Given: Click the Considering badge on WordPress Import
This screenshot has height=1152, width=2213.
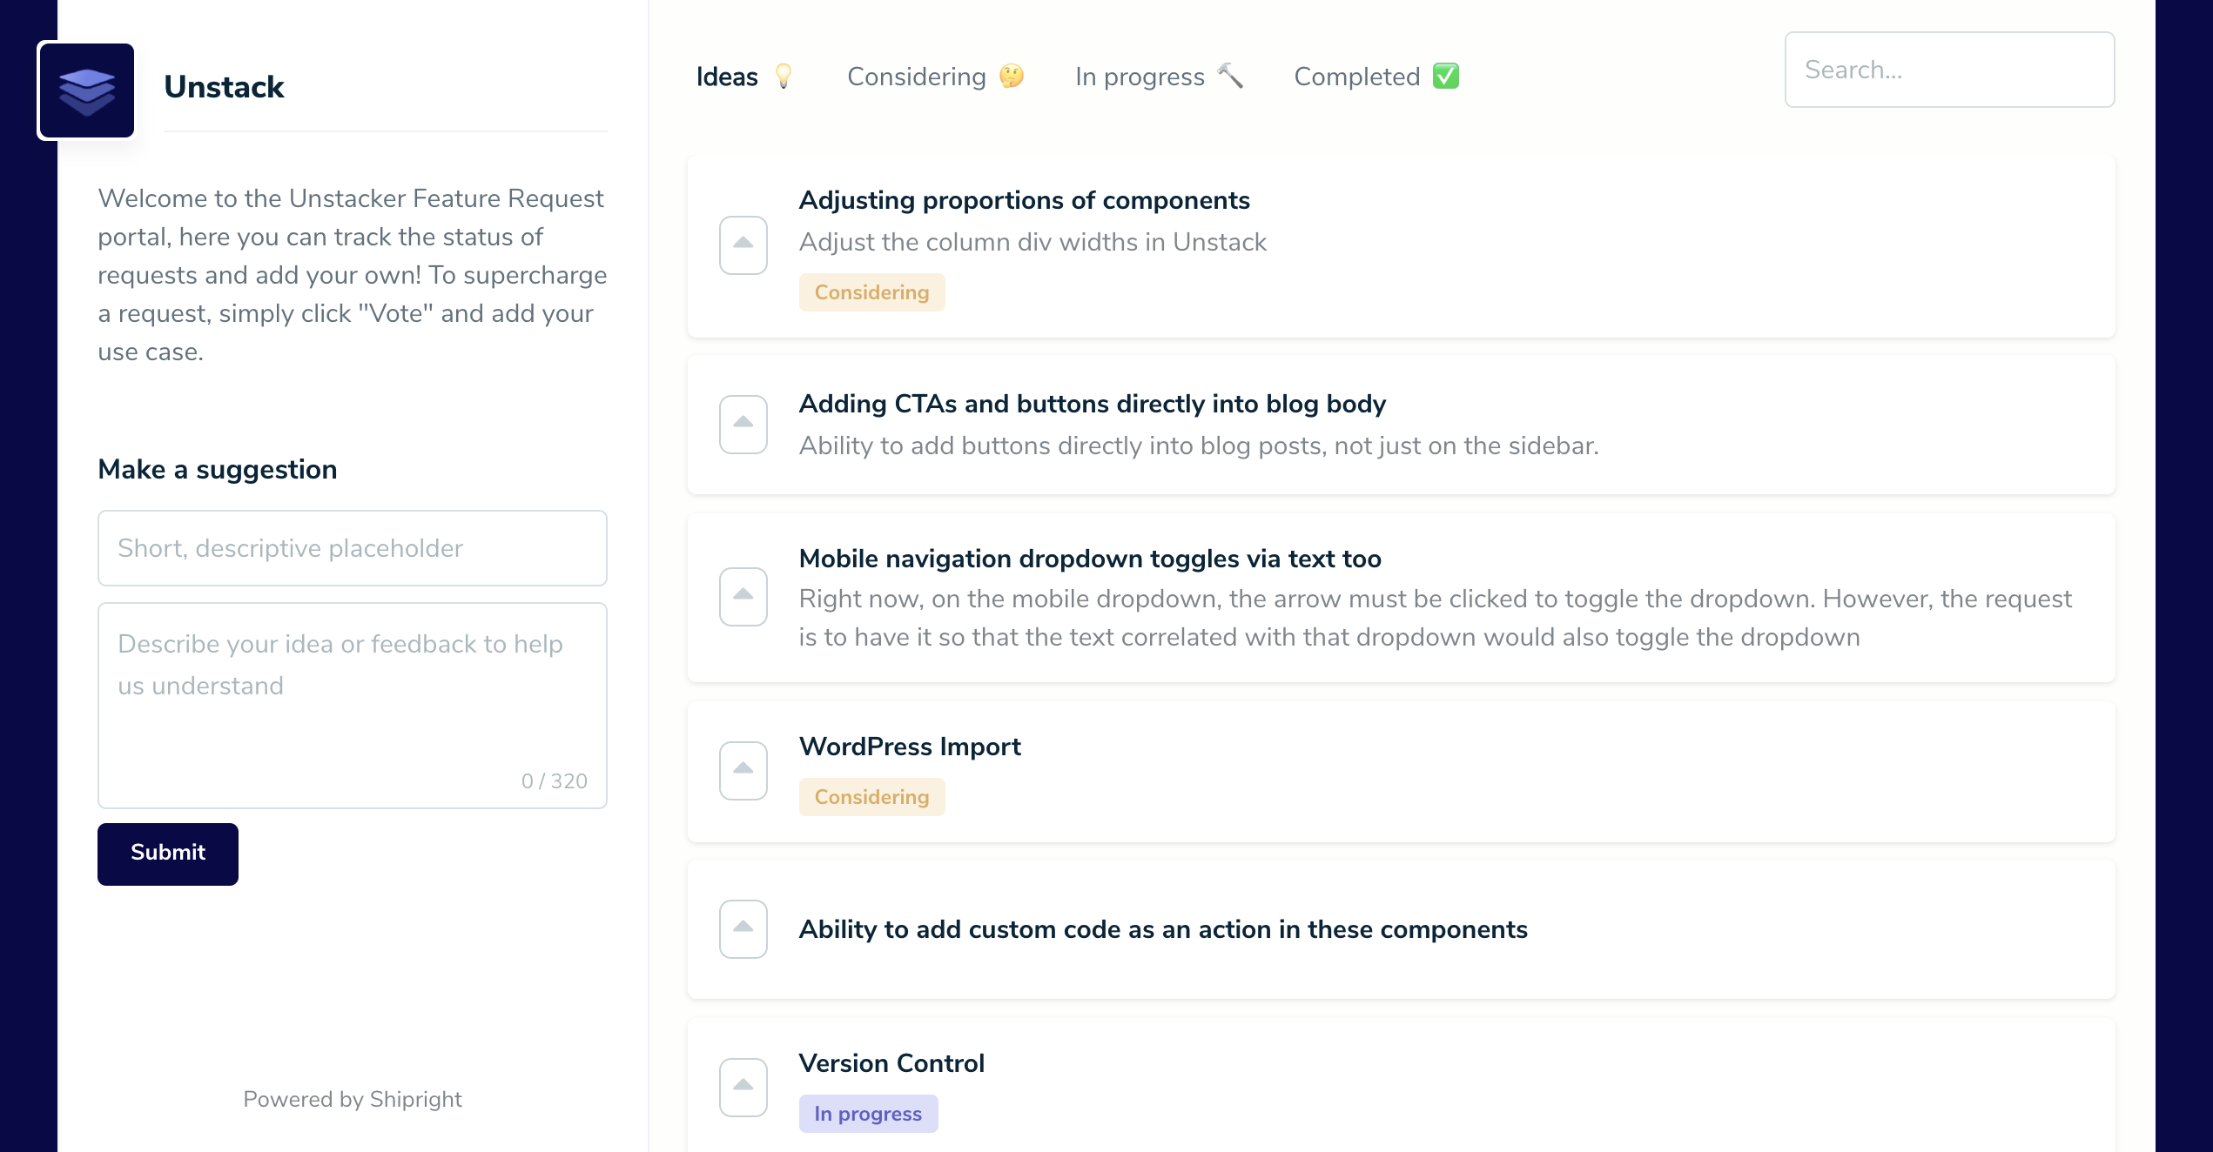Looking at the screenshot, I should pyautogui.click(x=871, y=796).
